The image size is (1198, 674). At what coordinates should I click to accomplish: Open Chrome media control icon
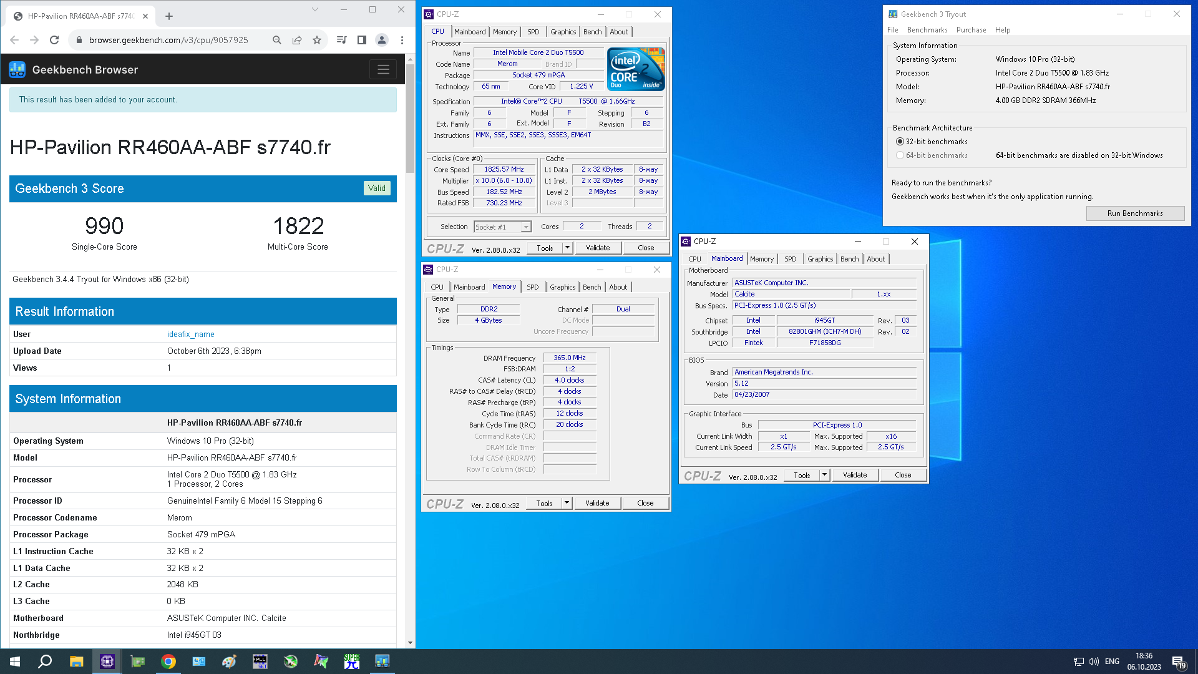coord(341,40)
